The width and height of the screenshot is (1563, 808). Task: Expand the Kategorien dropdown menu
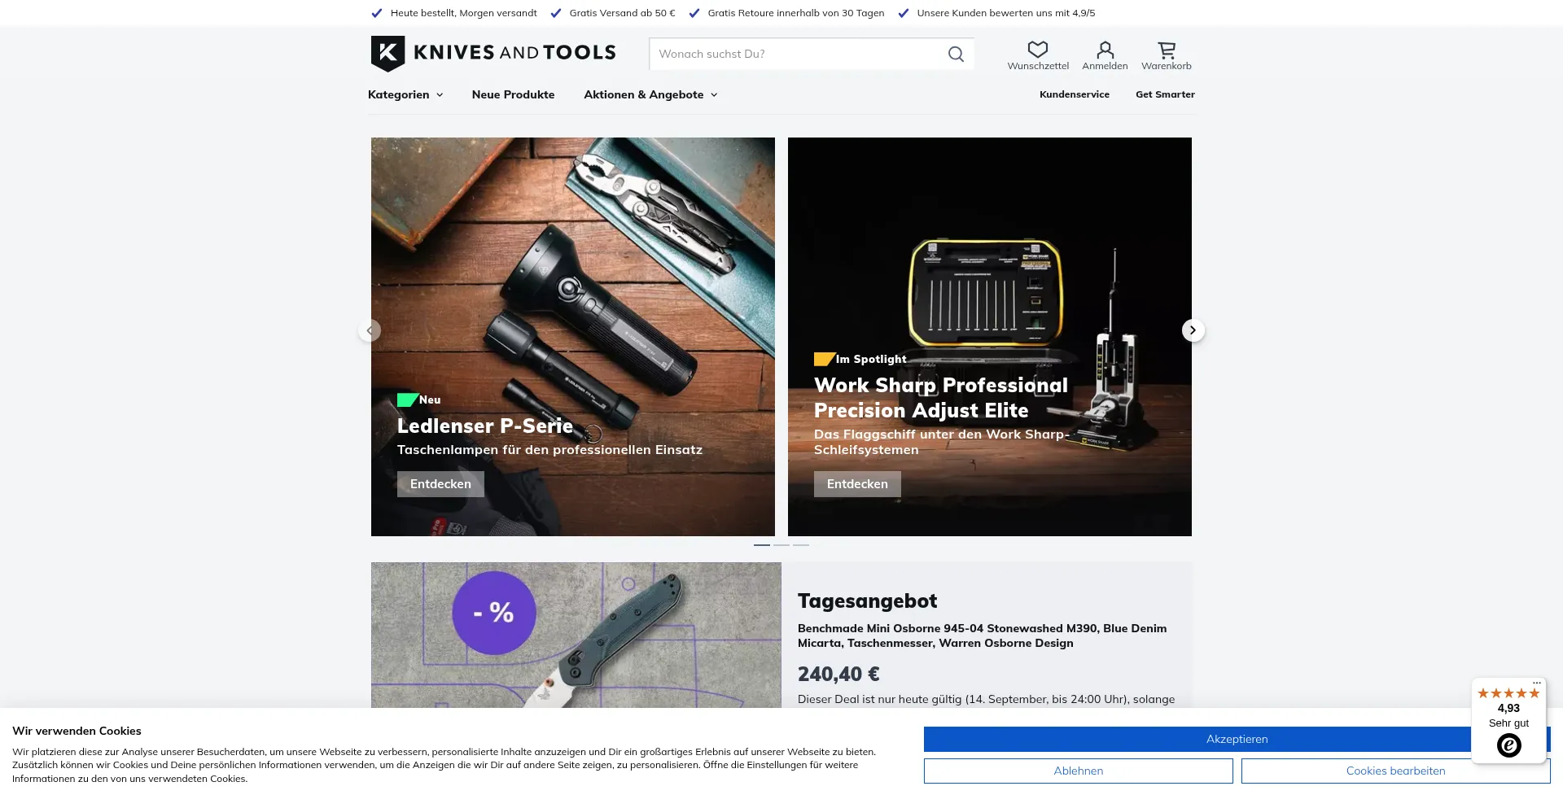pos(405,94)
